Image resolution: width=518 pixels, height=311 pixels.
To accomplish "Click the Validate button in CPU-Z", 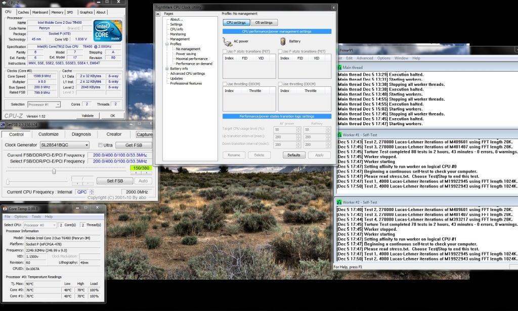I will pyautogui.click(x=88, y=116).
